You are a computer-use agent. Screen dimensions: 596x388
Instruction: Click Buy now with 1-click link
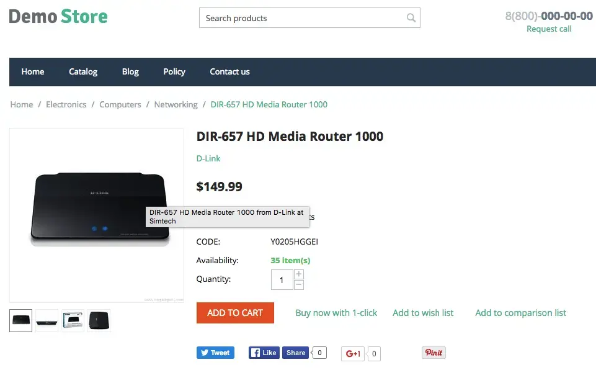pos(336,313)
